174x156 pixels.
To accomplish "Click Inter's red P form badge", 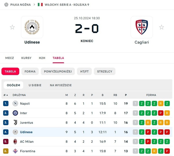I will [161, 113].
